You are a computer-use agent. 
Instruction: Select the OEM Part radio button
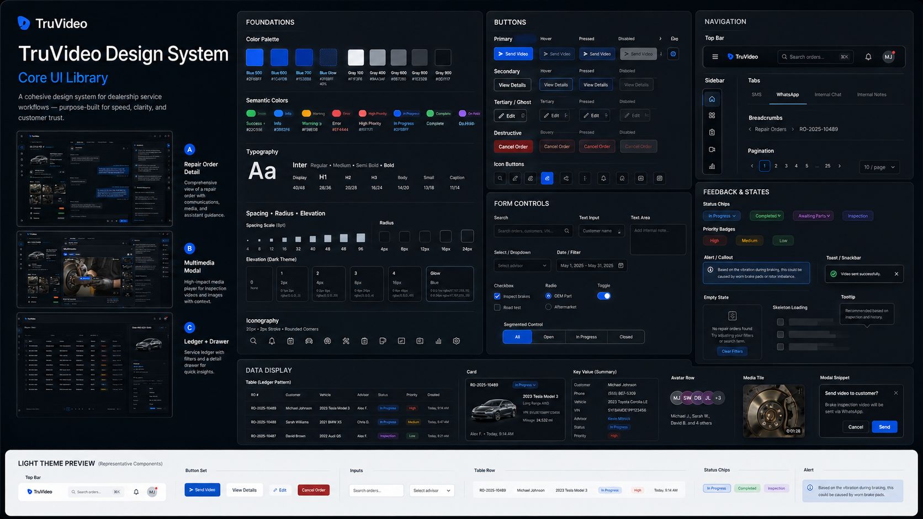548,296
